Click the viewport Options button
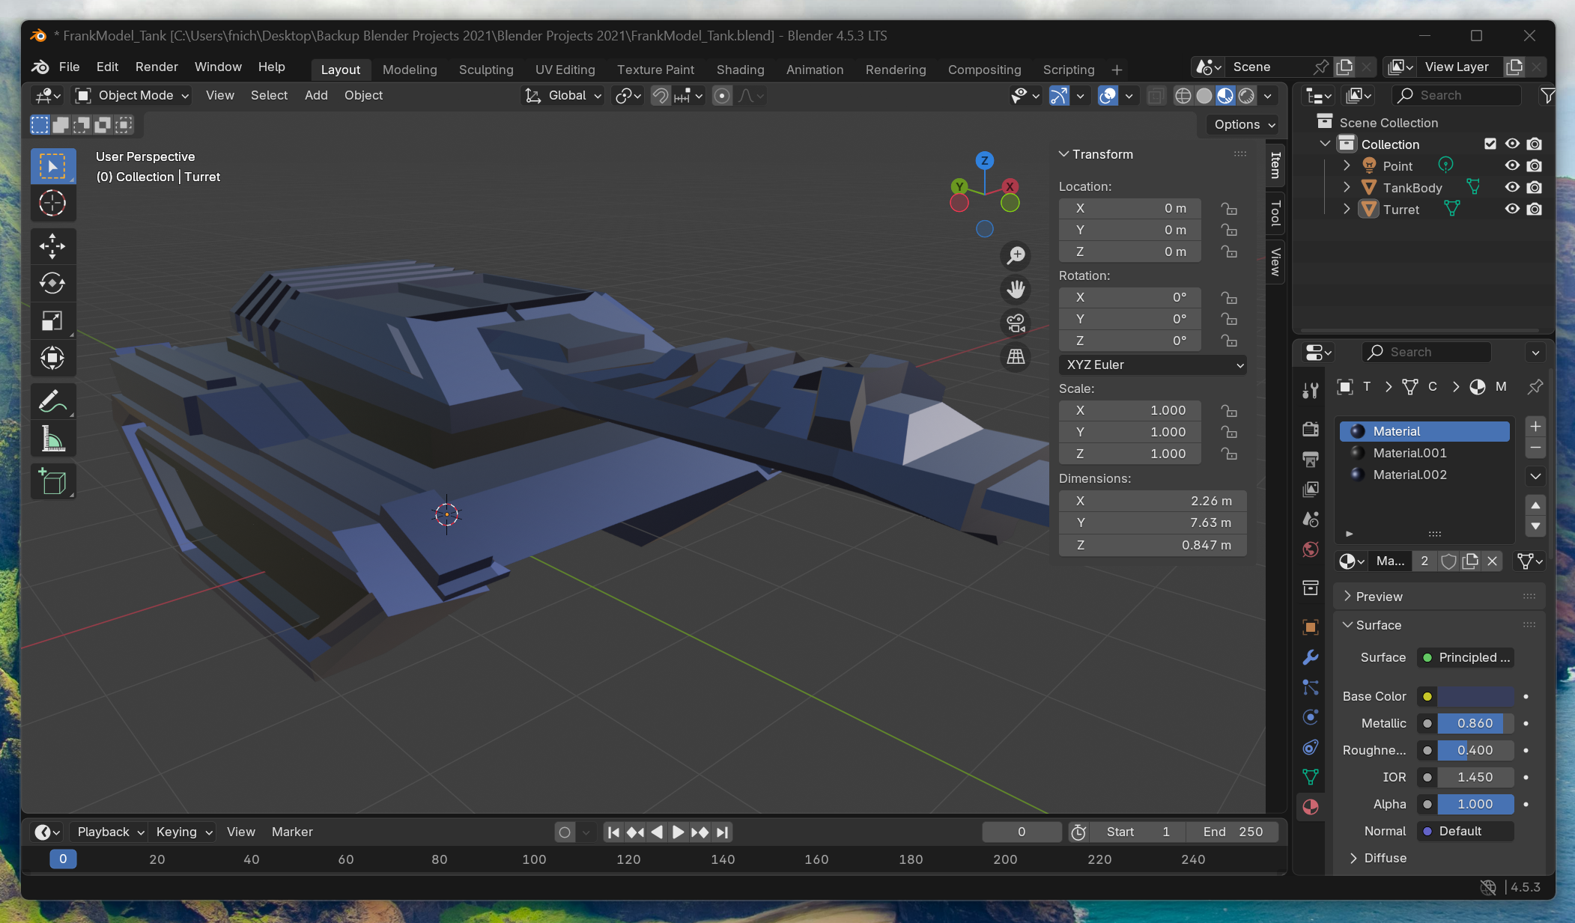Image resolution: width=1575 pixels, height=923 pixels. [1244, 124]
